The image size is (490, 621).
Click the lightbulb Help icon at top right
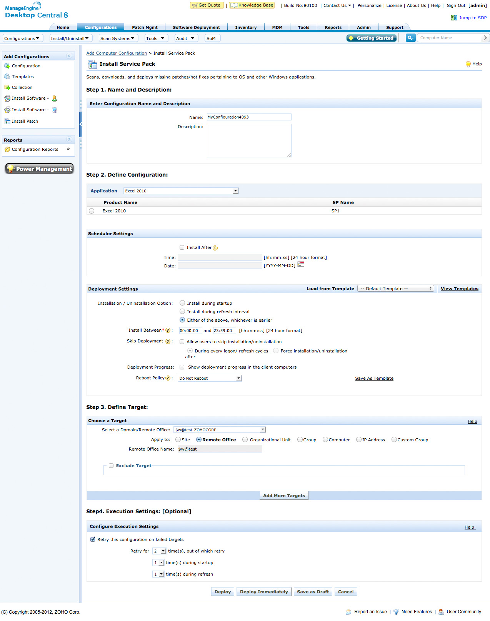tap(468, 64)
